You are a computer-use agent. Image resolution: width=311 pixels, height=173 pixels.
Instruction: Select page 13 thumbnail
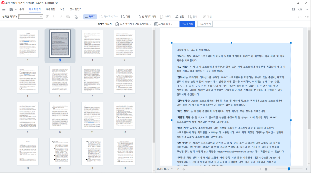(x=28, y=151)
